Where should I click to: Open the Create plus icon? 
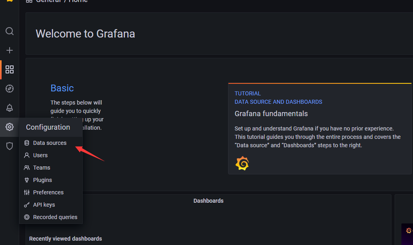point(10,50)
